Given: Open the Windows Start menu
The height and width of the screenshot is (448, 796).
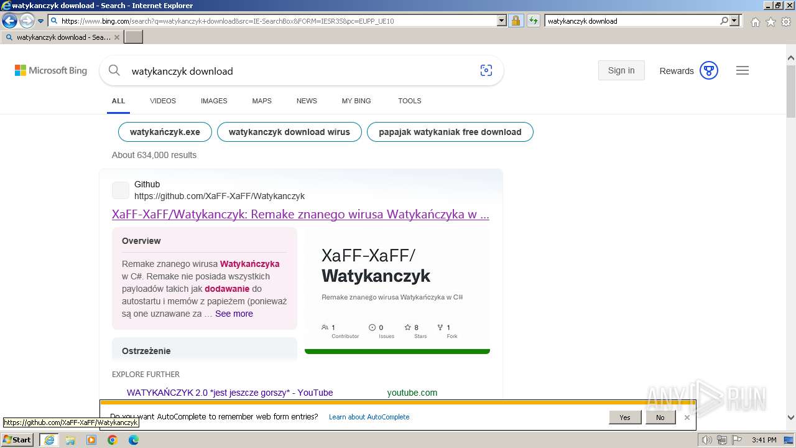Looking at the screenshot, I should pos(17,440).
